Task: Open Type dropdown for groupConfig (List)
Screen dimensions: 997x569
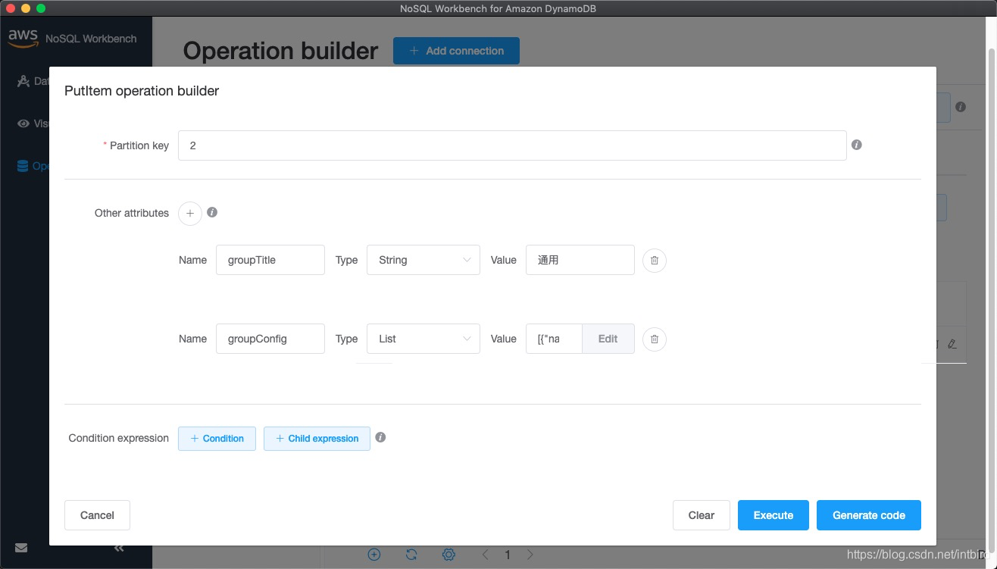Action: tap(423, 339)
